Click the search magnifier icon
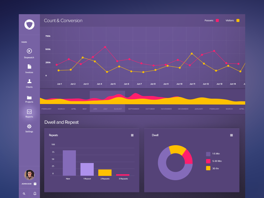264x198 pixels. 24,194
